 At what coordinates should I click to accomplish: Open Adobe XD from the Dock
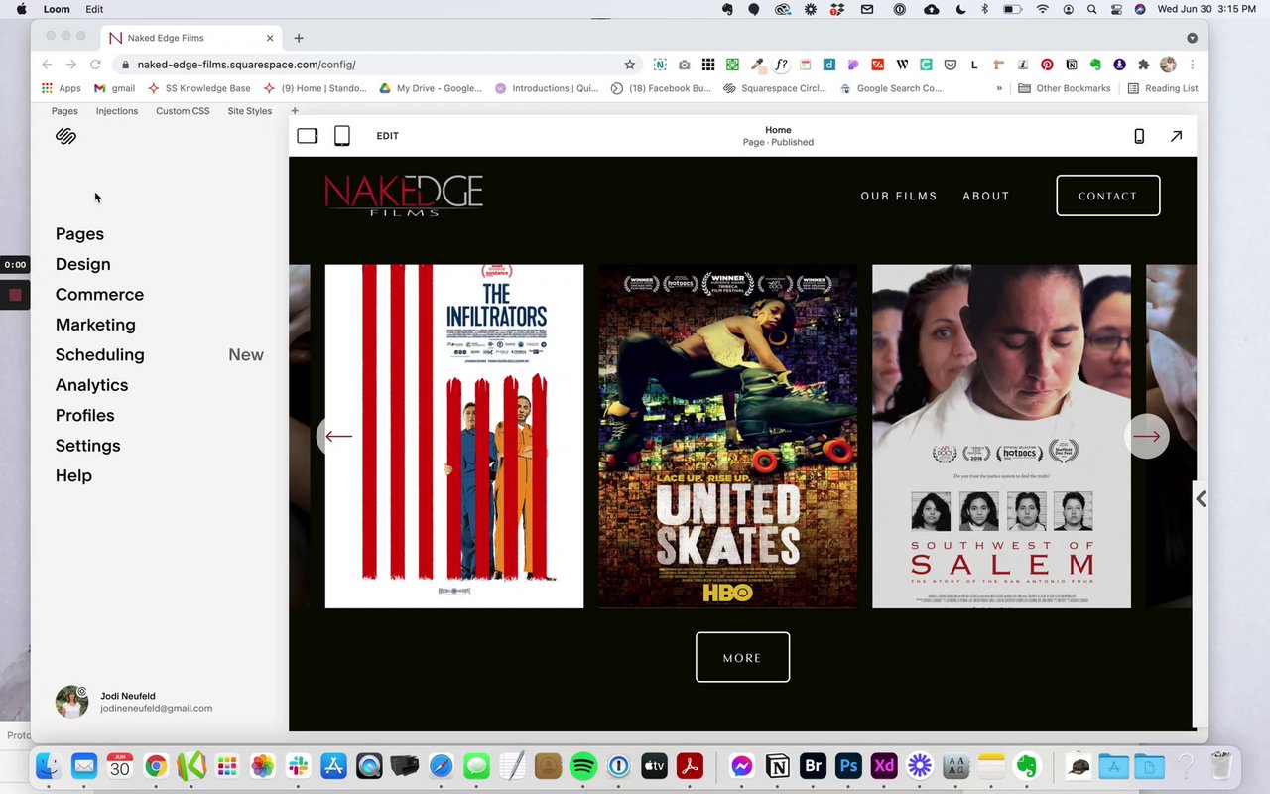884,766
